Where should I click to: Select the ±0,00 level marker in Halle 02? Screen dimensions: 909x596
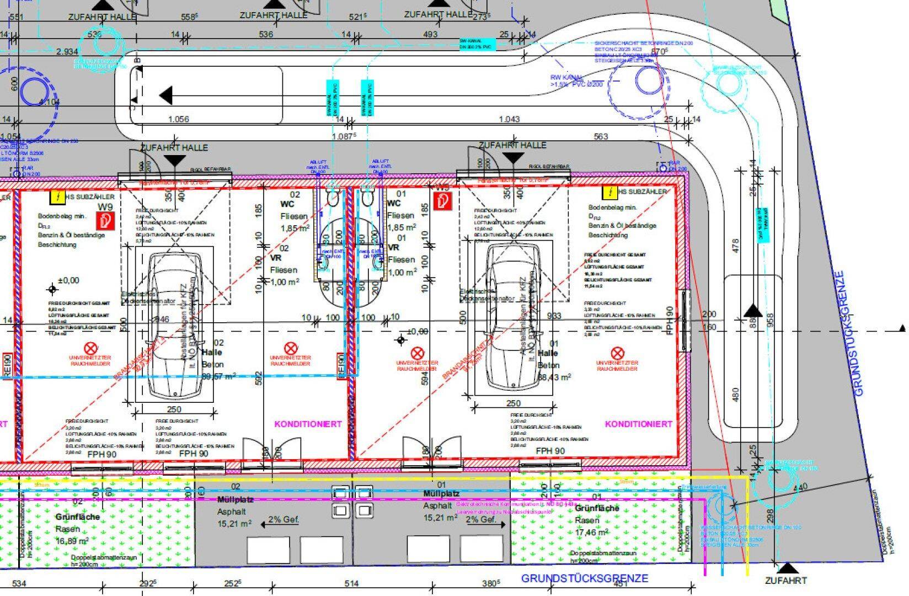[x=52, y=289]
